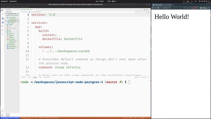Screen dimensions: 211x119
Task: Click .devcontainer breadcrumb above editor
Action: pos(24,12)
